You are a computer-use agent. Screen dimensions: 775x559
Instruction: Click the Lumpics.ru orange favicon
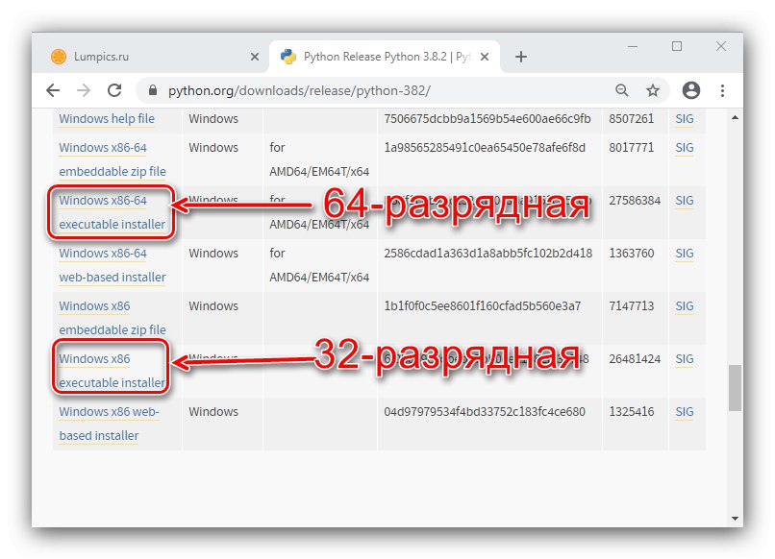[x=59, y=57]
